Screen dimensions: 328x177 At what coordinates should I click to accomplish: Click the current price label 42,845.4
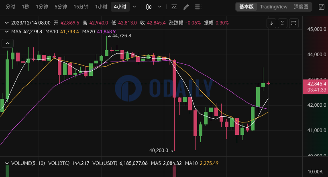pos(315,84)
